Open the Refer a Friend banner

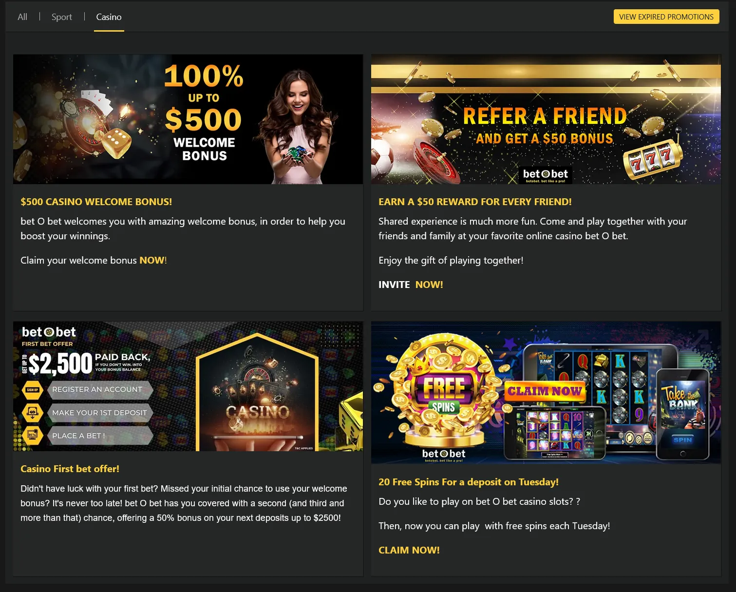point(546,119)
